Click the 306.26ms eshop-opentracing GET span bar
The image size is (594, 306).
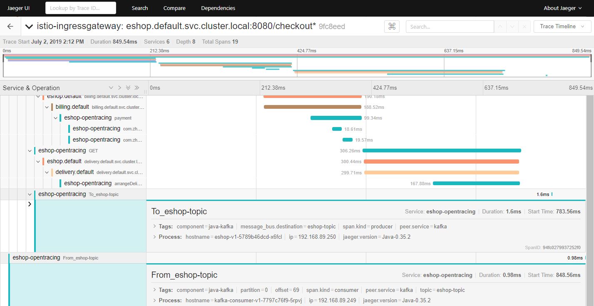coord(442,150)
